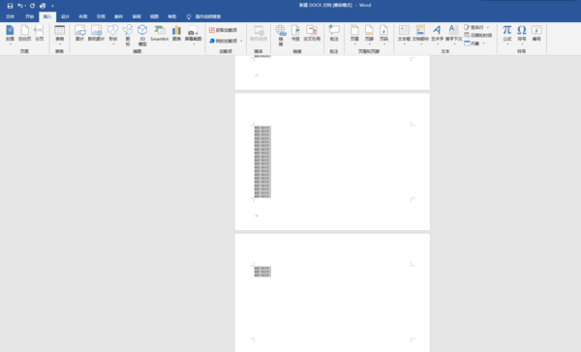Image resolution: width=581 pixels, height=352 pixels.
Task: Open the SmartArt graphic tool
Action: 160,33
